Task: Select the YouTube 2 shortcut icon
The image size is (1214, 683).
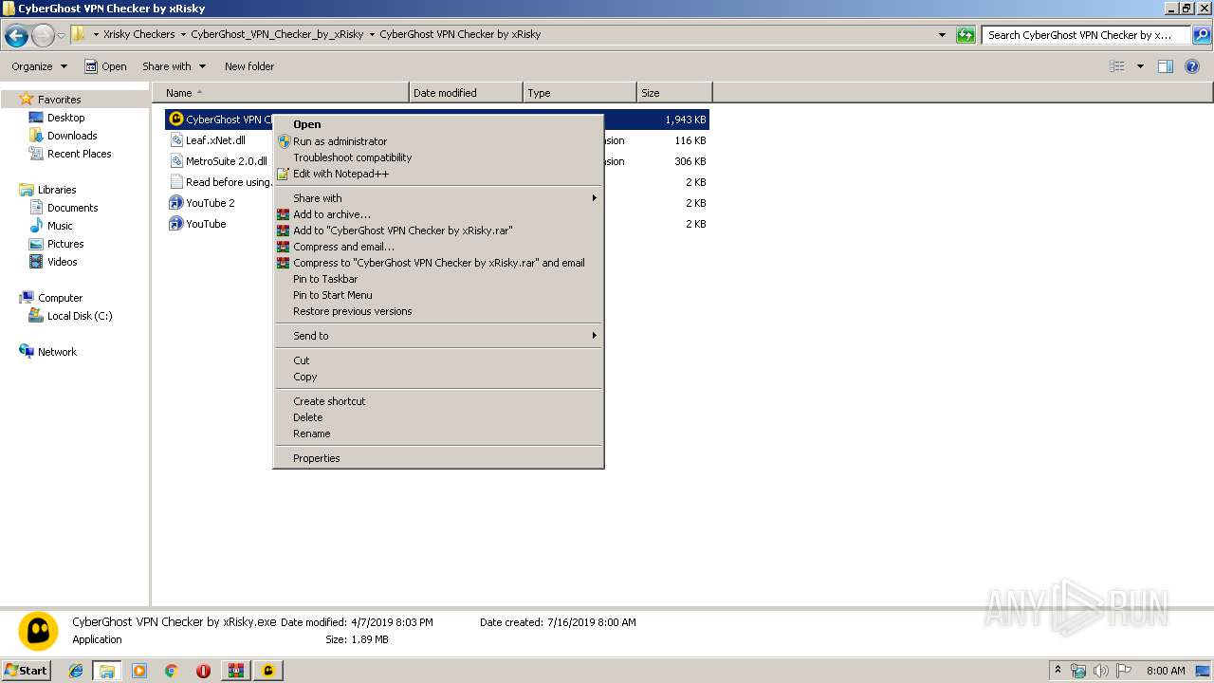Action: tap(175, 203)
